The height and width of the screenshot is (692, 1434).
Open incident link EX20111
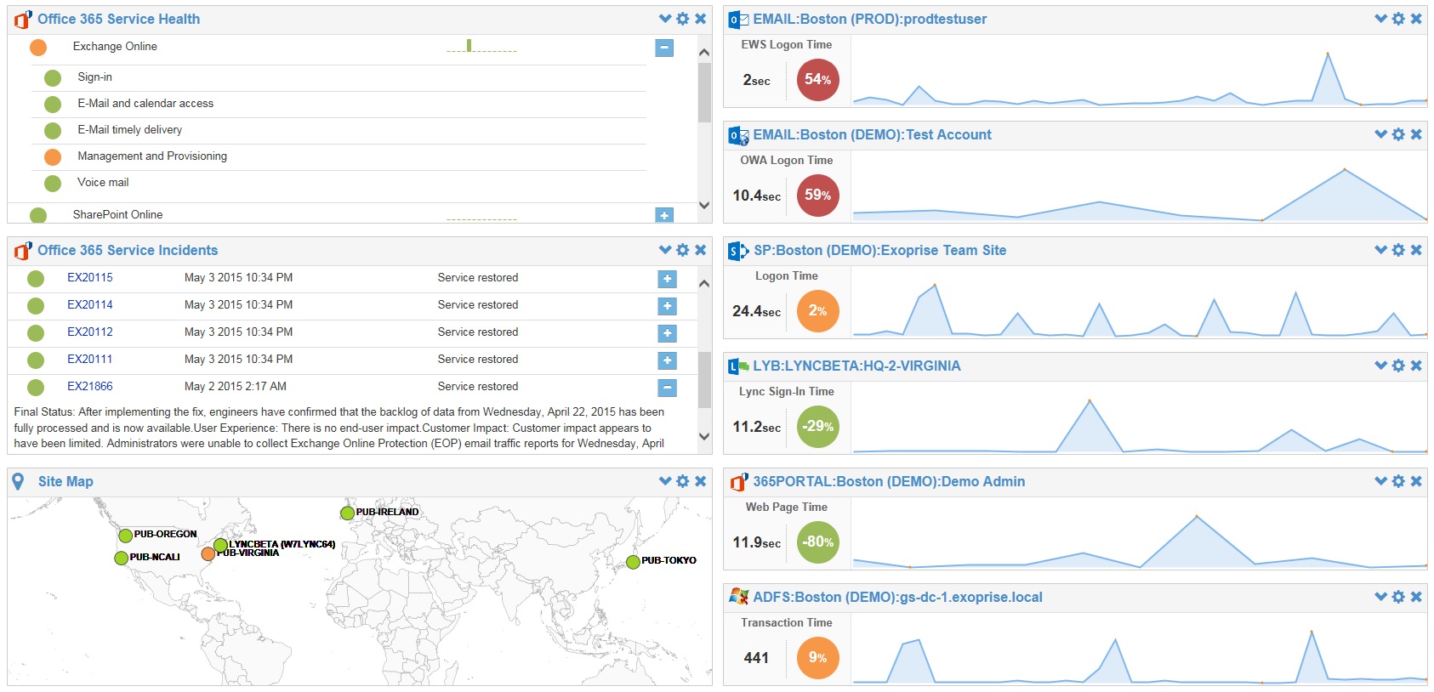pos(90,359)
